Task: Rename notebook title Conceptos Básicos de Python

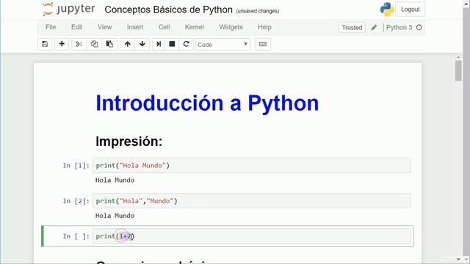Action: (x=168, y=10)
